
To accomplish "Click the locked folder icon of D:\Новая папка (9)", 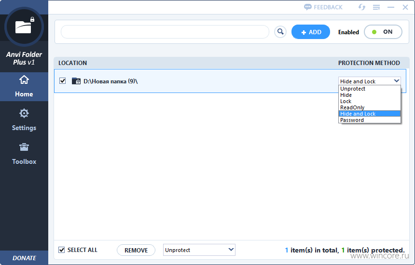I will point(76,81).
